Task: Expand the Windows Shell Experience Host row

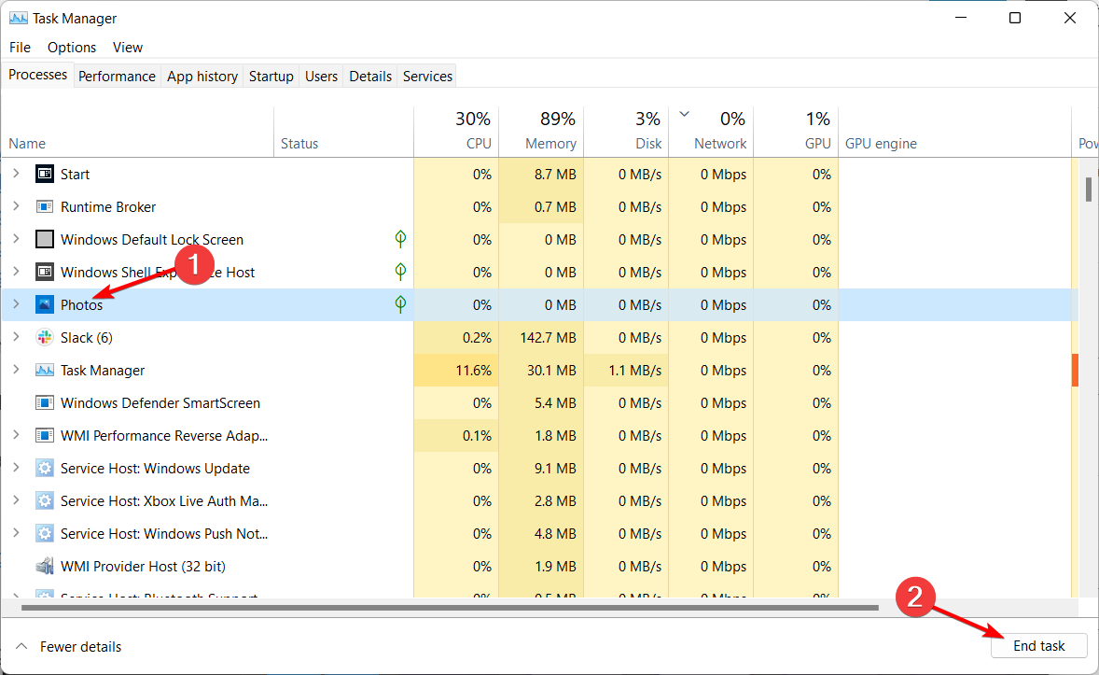Action: pos(16,273)
